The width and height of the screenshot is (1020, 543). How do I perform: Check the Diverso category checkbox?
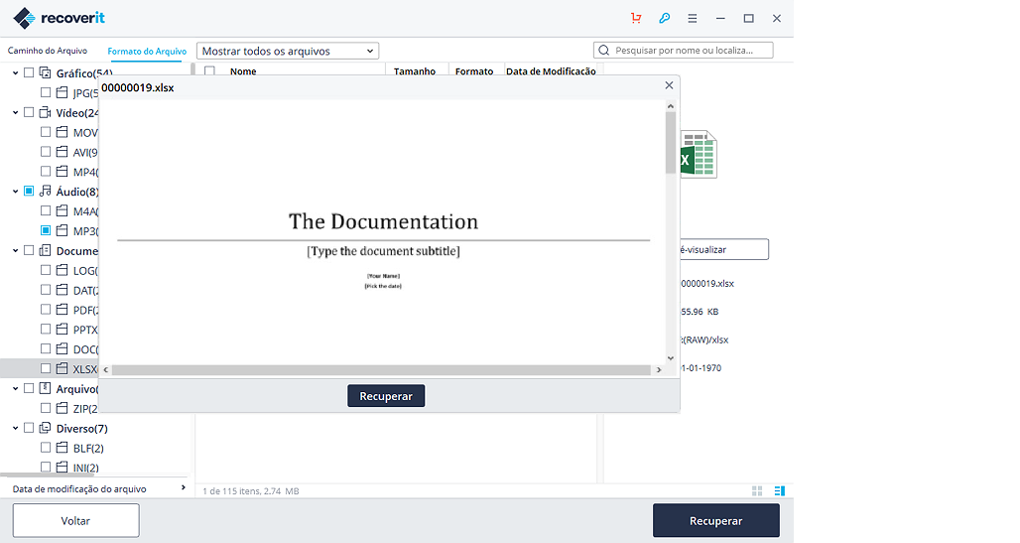29,428
